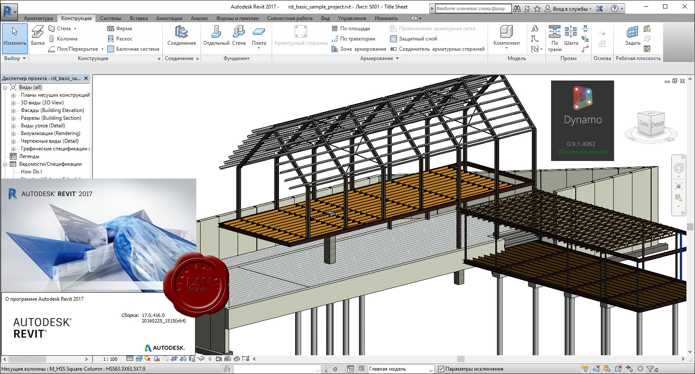Select the Колонна column tool
Image resolution: width=695 pixels, height=374 pixels.
point(63,39)
